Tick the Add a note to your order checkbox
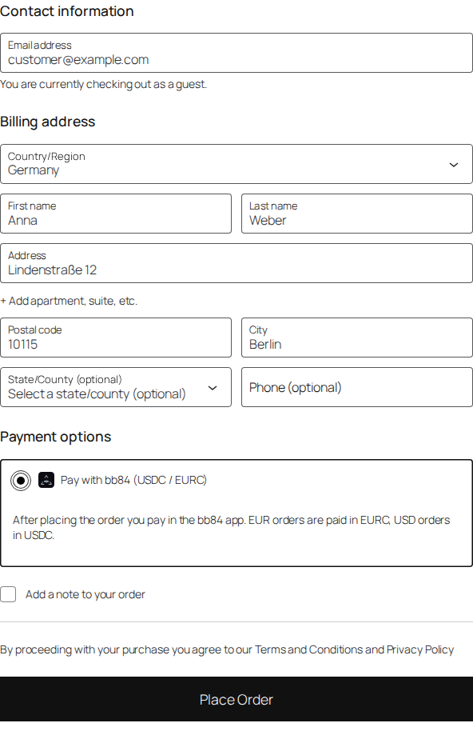 [8, 594]
